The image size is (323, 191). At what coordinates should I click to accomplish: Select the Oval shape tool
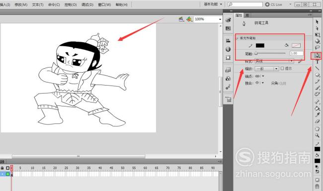click(x=317, y=75)
